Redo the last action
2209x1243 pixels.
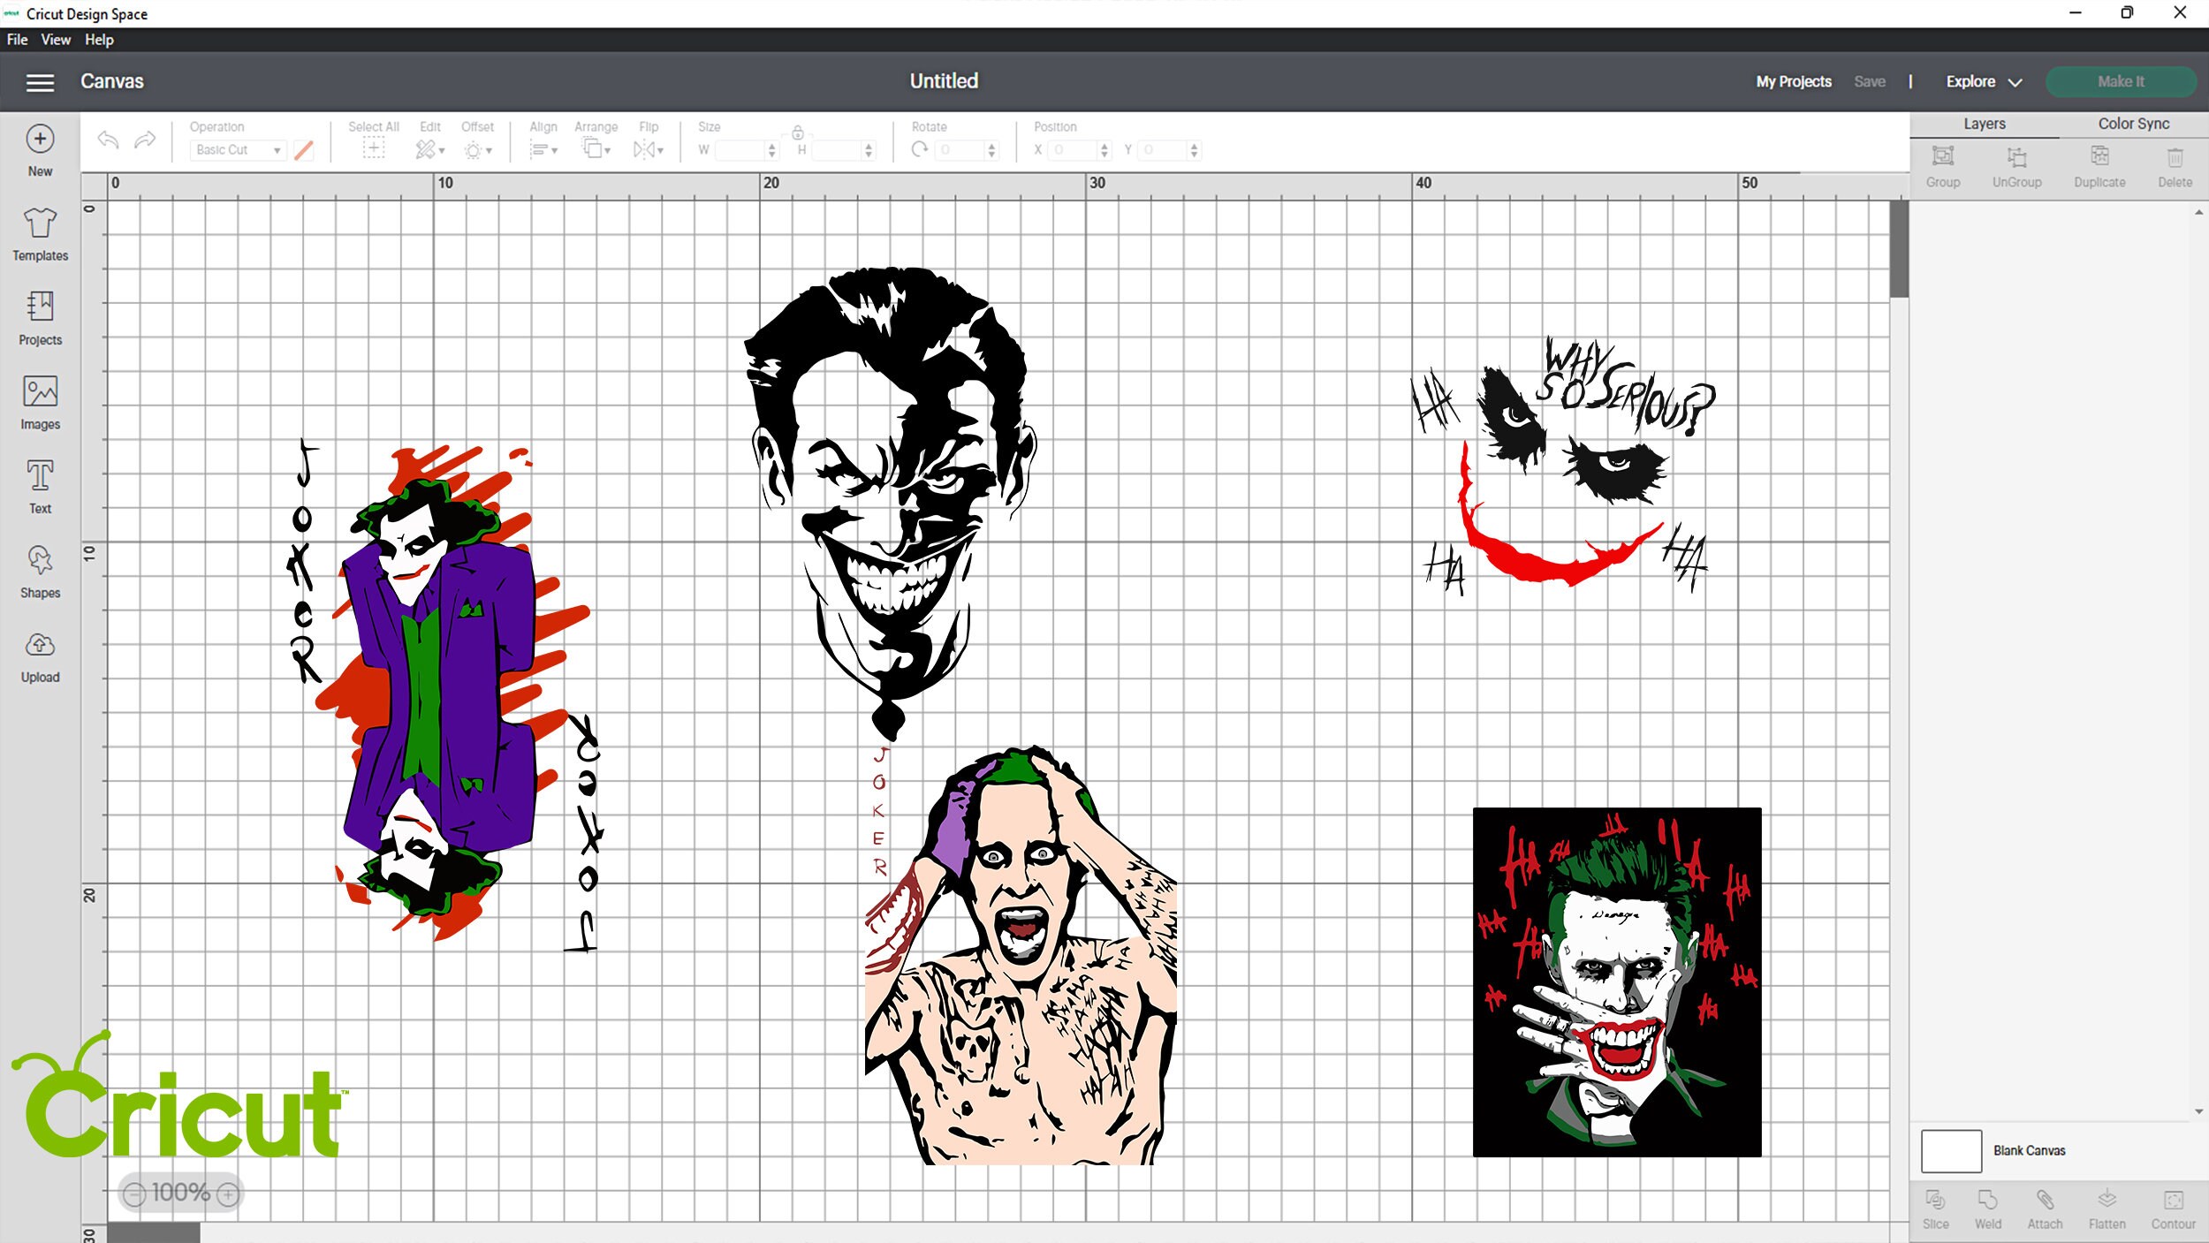145,140
